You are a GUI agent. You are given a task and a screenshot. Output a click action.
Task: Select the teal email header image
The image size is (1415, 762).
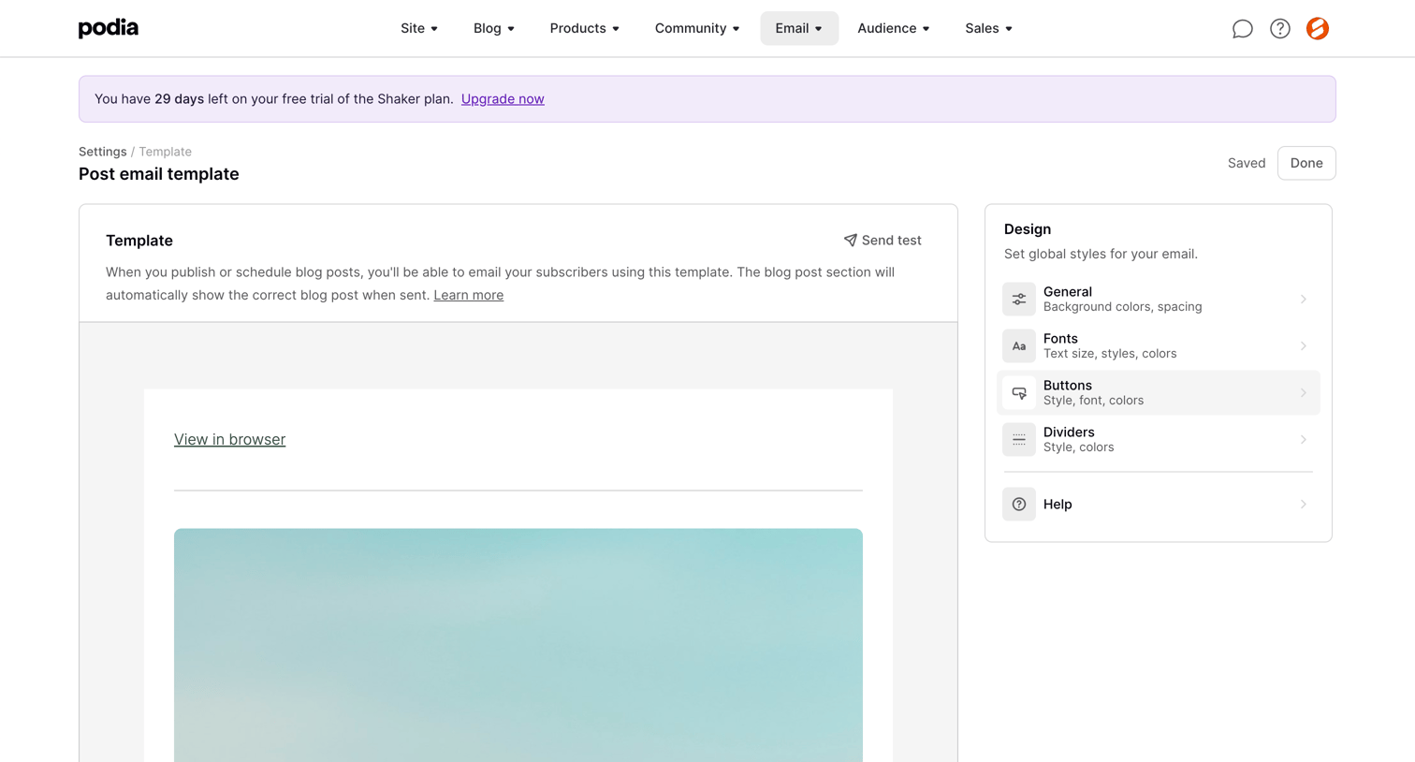pyautogui.click(x=518, y=645)
